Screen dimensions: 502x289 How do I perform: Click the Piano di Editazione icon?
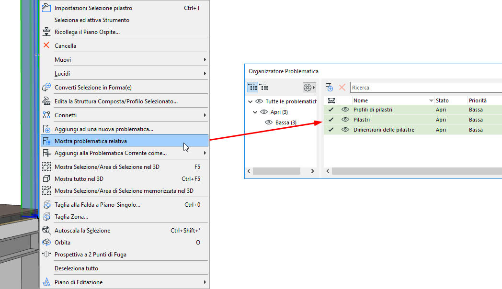pos(46,282)
